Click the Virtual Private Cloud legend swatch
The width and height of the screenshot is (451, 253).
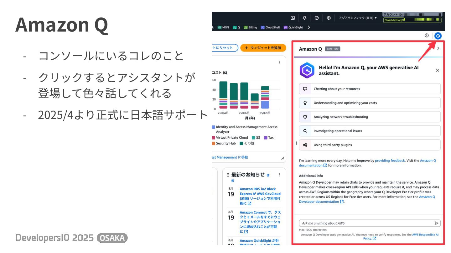[x=214, y=138]
